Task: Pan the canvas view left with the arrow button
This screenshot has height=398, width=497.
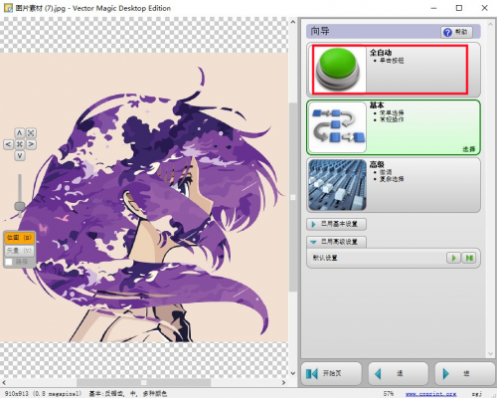Action: coord(8,144)
